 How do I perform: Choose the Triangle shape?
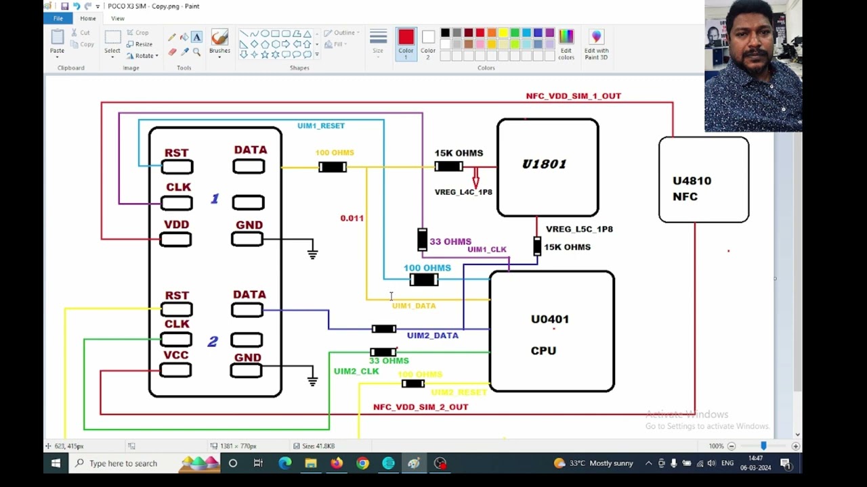tap(307, 34)
